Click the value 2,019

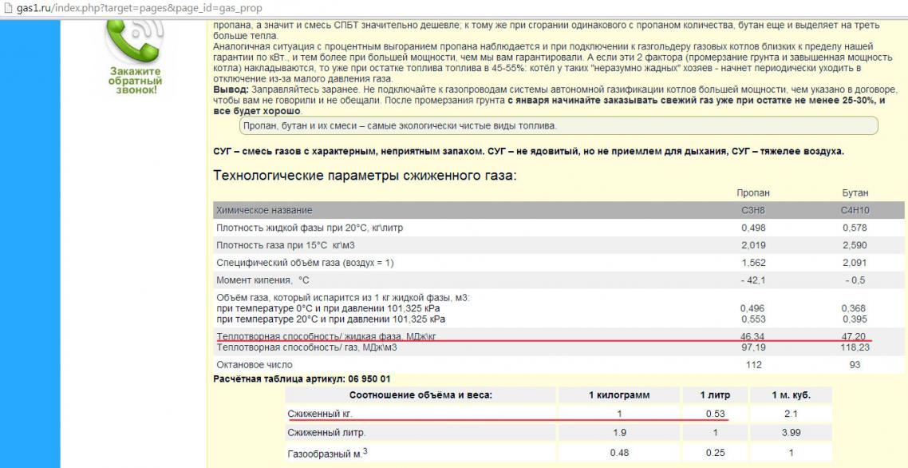point(752,245)
